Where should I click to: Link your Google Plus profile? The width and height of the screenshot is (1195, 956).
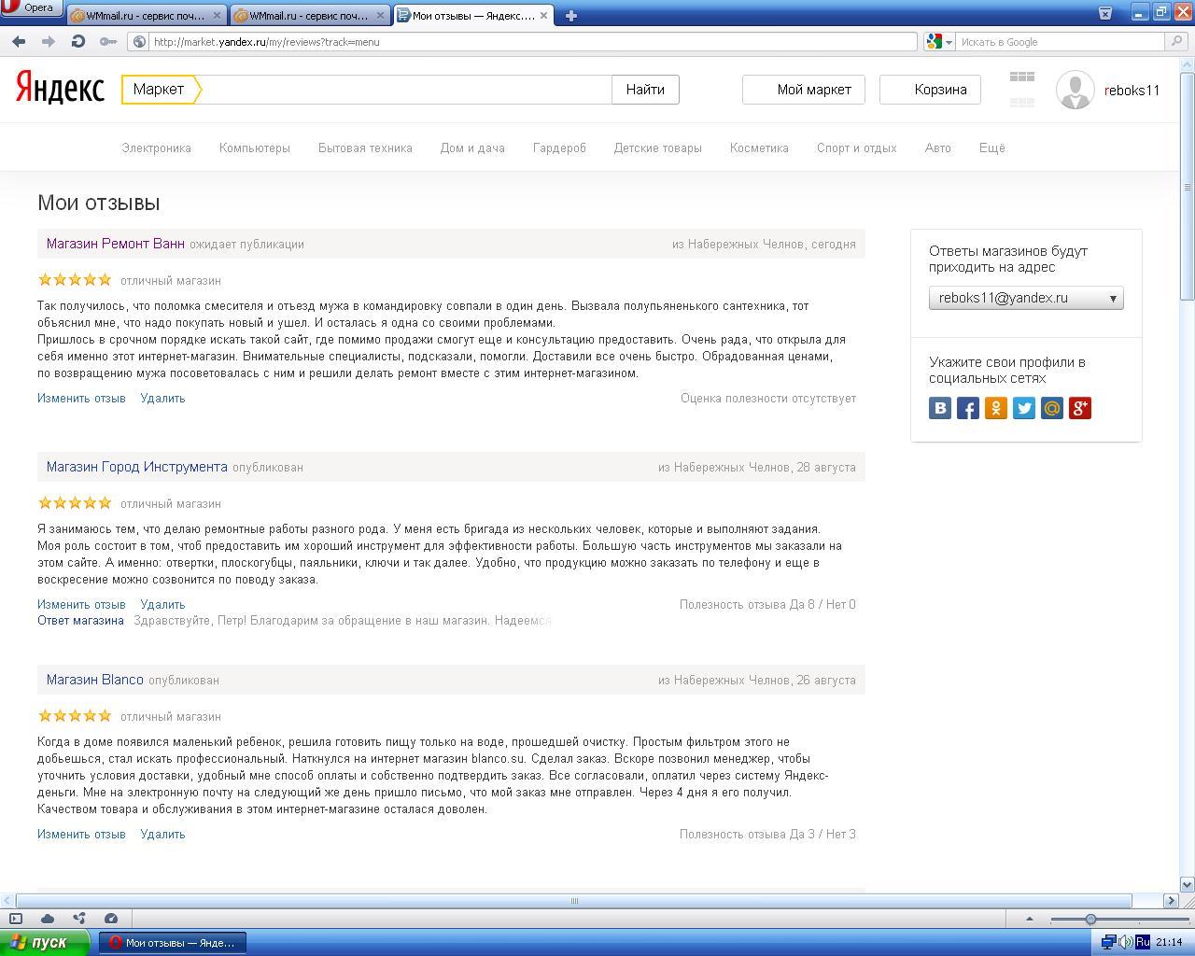pyautogui.click(x=1080, y=408)
